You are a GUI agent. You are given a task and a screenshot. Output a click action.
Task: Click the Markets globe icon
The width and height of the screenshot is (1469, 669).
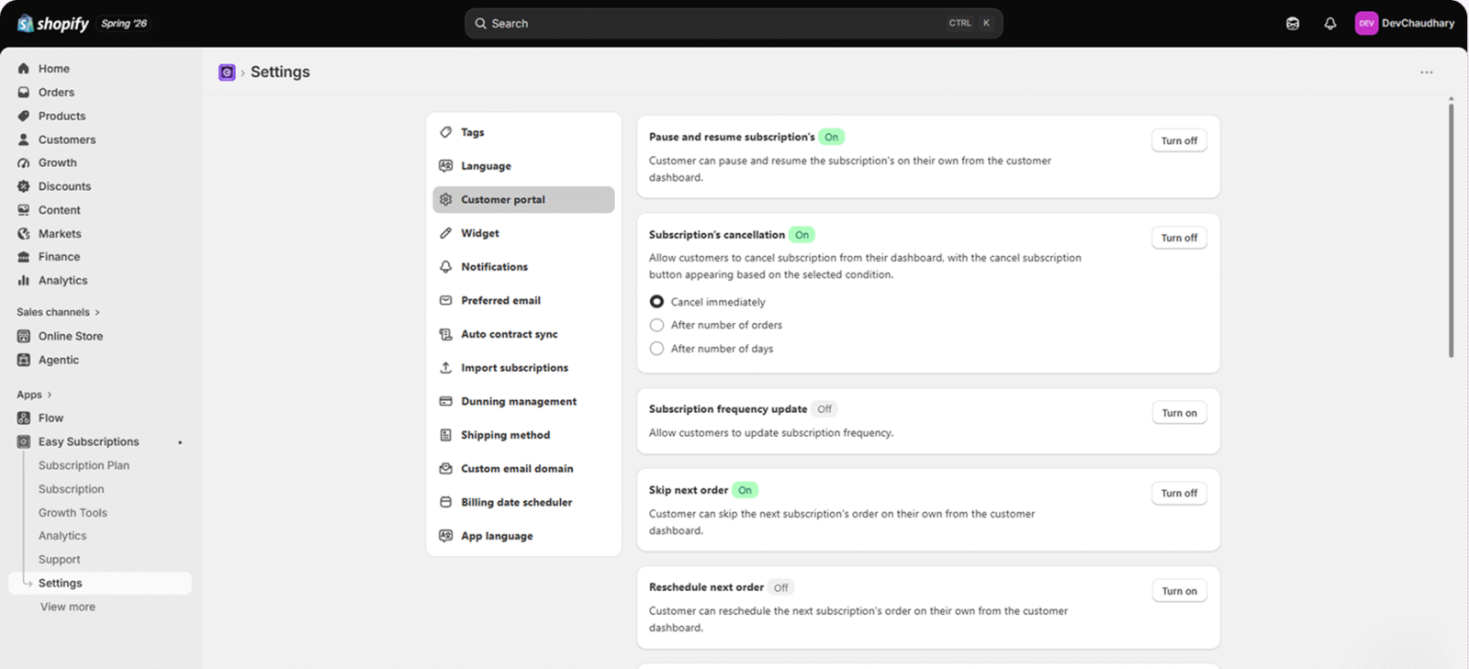click(24, 234)
